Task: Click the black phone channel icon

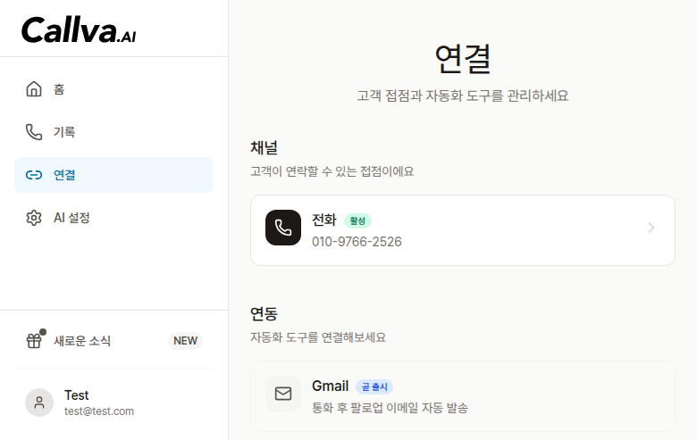Action: click(x=283, y=228)
